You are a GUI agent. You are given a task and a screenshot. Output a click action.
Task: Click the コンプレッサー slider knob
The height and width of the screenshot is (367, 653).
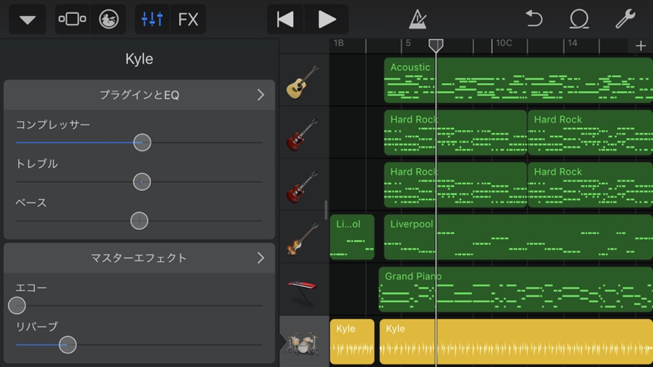[142, 143]
